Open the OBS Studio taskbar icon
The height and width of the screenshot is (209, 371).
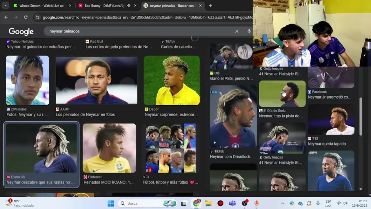(x=245, y=203)
